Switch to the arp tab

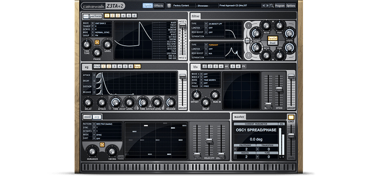pyautogui.click(x=97, y=117)
